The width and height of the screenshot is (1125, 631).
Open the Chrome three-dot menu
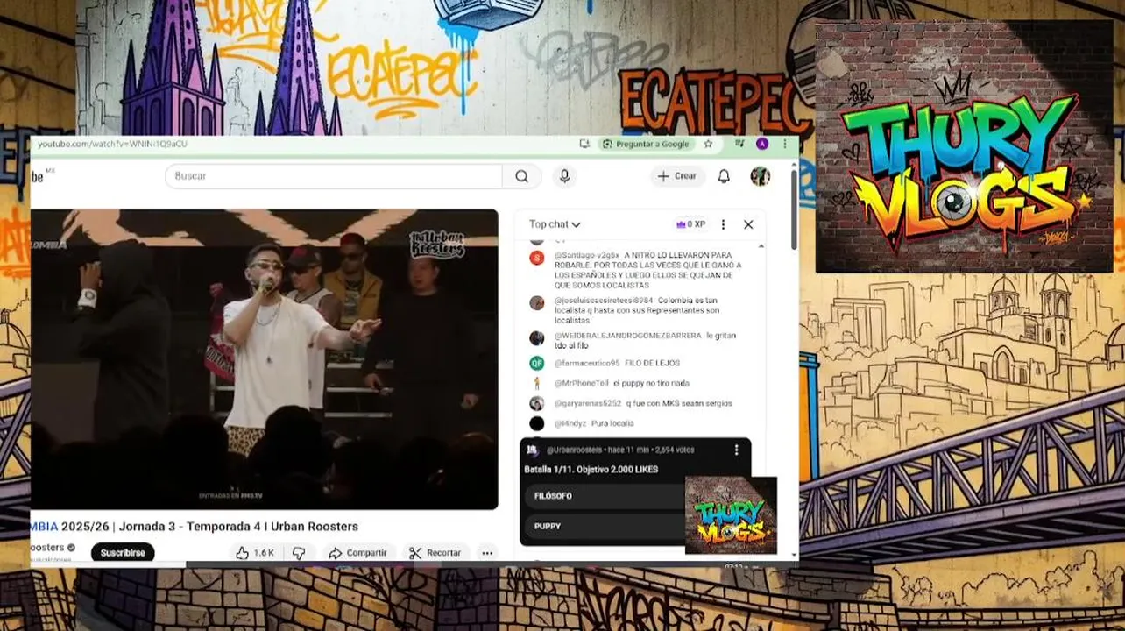tap(785, 144)
